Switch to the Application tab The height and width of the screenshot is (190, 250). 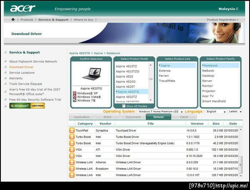point(82,117)
